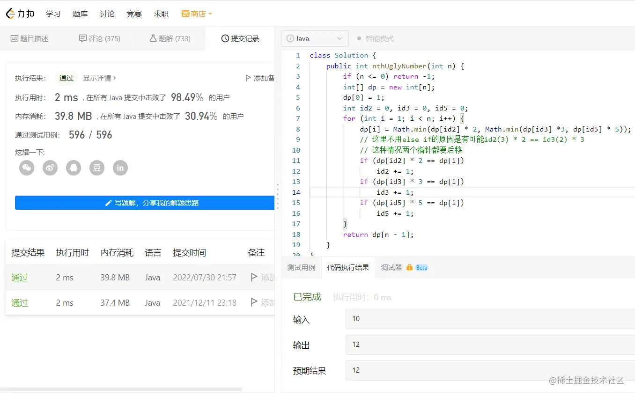This screenshot has height=396, width=635.
Task: Click the 内存消耗 column header
Action: pos(117,253)
